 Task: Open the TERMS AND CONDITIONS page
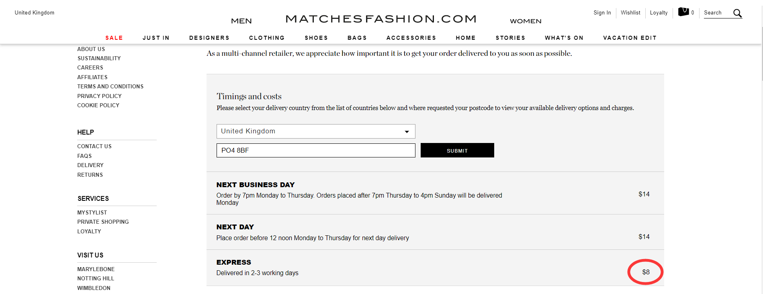[x=110, y=86]
